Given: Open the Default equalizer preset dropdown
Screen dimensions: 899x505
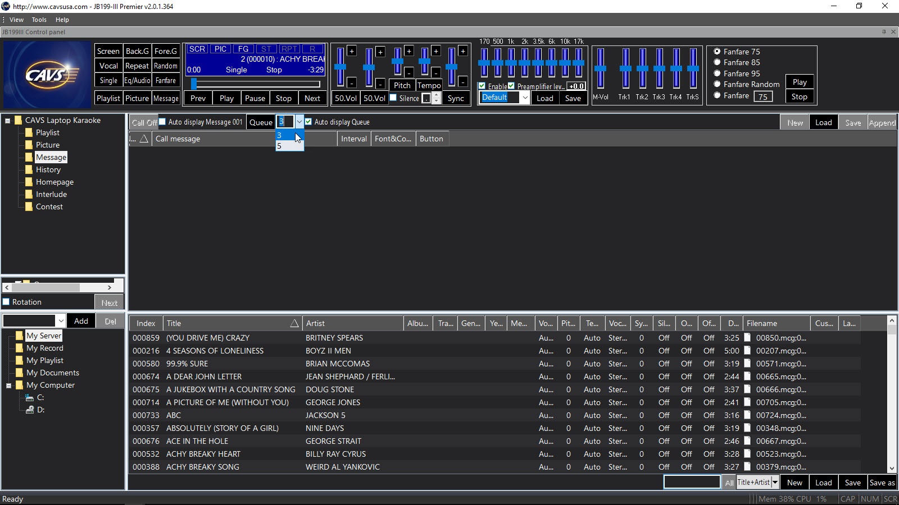Looking at the screenshot, I should [x=525, y=97].
